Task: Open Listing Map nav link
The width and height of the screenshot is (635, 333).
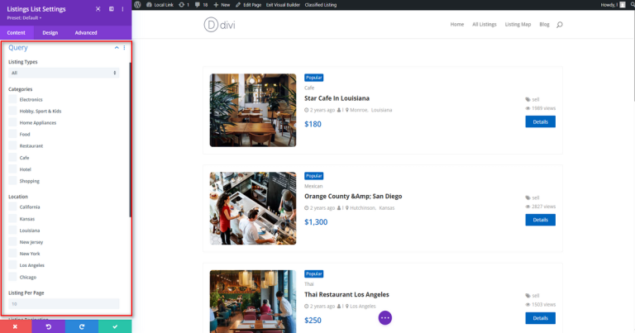Action: [x=518, y=24]
